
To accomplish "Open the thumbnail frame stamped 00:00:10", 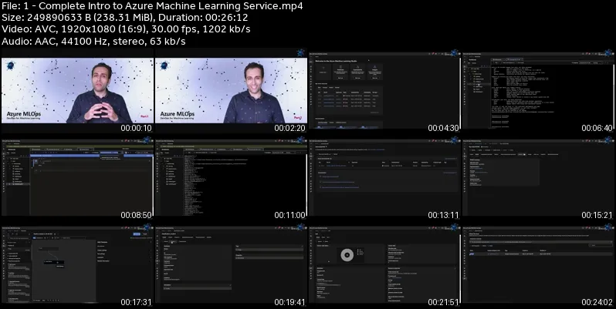I will [77, 91].
